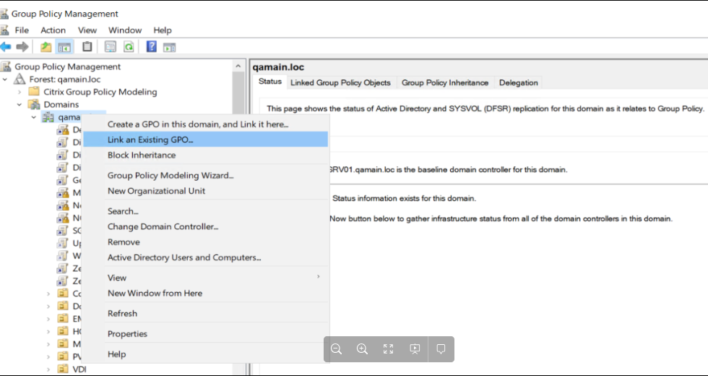Expand the "Do" organizational unit
The height and width of the screenshot is (376, 708).
tap(48, 306)
